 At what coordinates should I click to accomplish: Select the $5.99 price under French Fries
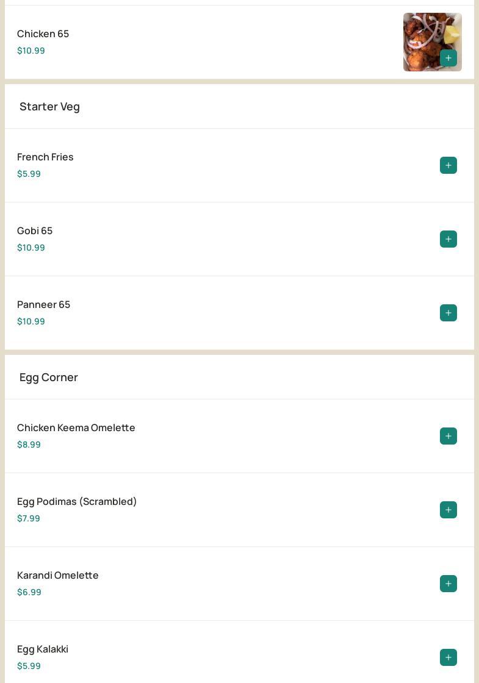pos(29,174)
